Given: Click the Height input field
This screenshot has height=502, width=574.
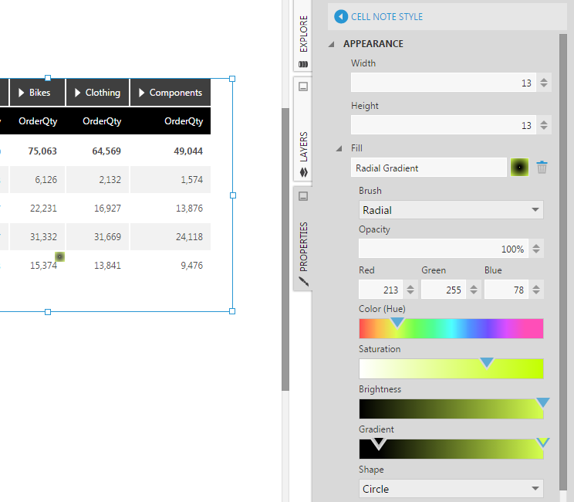Looking at the screenshot, I should point(444,125).
